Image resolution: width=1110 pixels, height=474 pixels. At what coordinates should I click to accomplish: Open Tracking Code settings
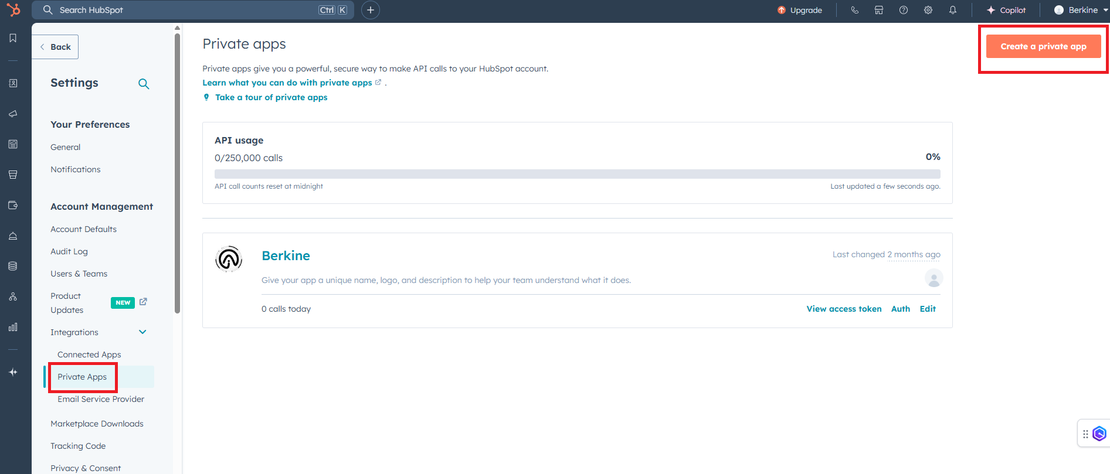click(78, 446)
